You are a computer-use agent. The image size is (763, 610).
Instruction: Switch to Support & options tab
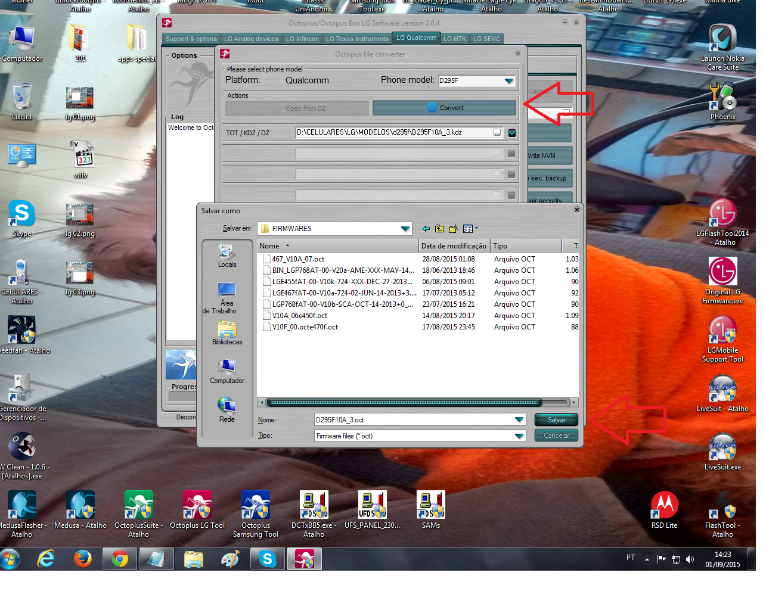point(191,39)
